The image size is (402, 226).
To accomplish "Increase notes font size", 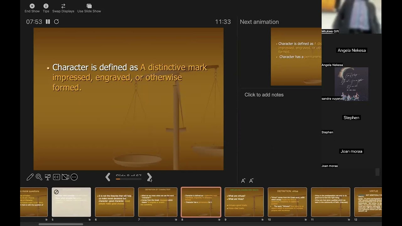I will (x=243, y=181).
